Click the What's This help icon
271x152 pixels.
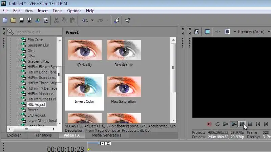(x=128, y=20)
